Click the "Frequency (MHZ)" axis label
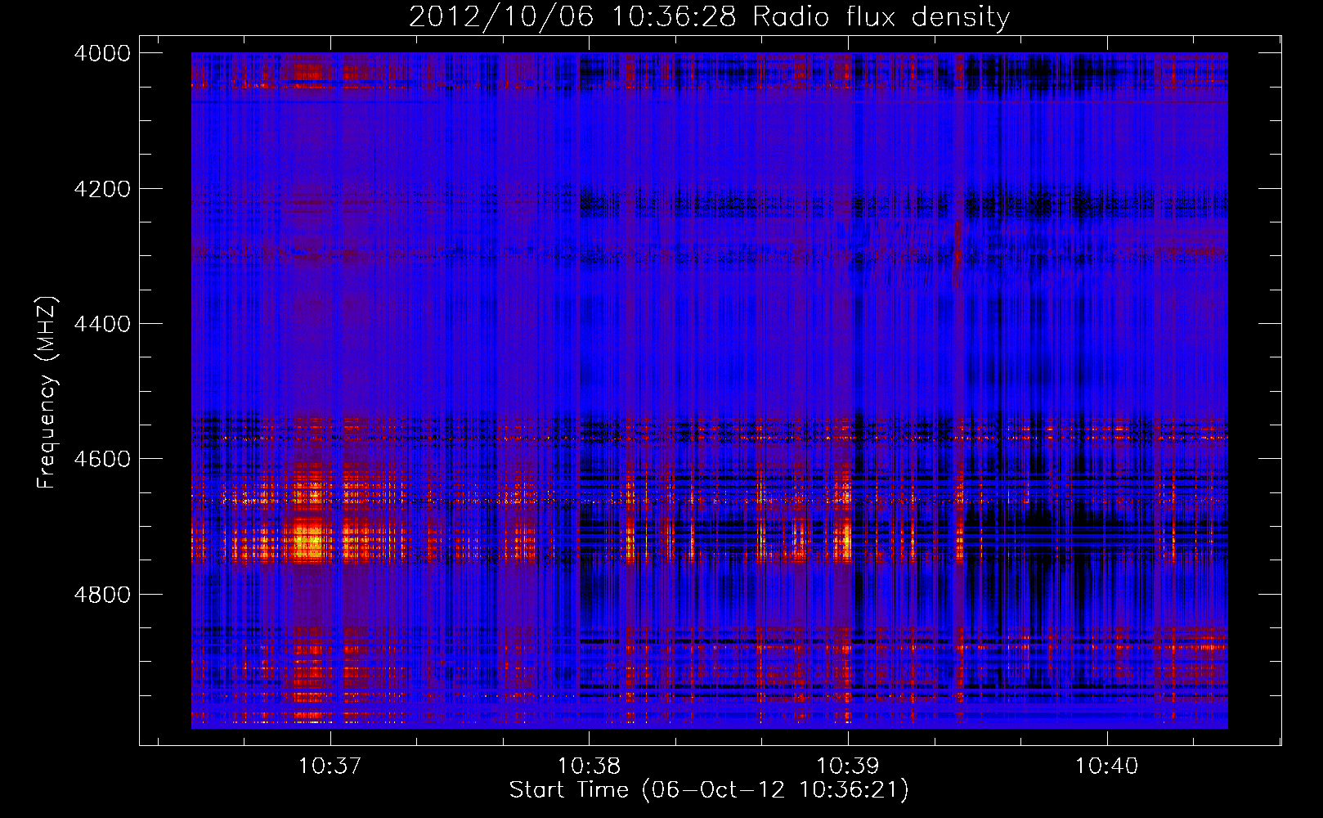The height and width of the screenshot is (818, 1323). [47, 393]
